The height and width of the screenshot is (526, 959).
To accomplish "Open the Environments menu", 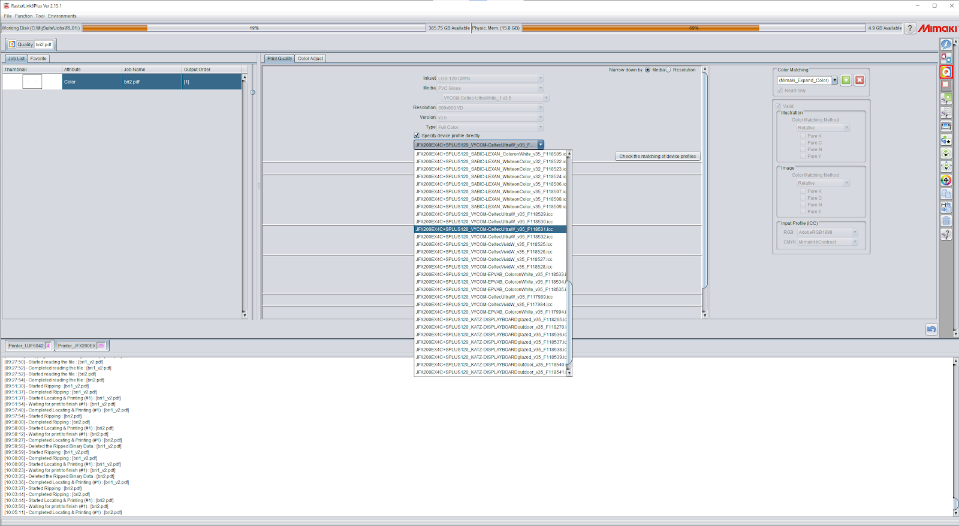I will (62, 16).
